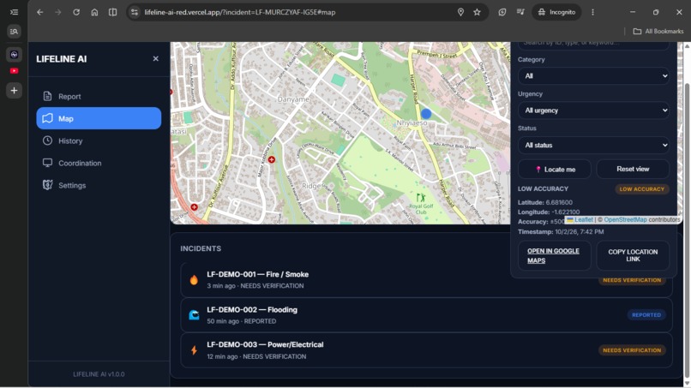The height and width of the screenshot is (388, 691).
Task: Select incident LF-DEMO-002 Flooding
Action: 426,315
